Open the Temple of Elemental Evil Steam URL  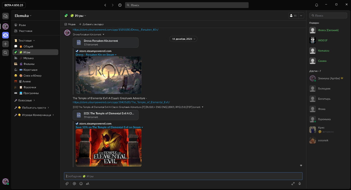tap(121, 102)
